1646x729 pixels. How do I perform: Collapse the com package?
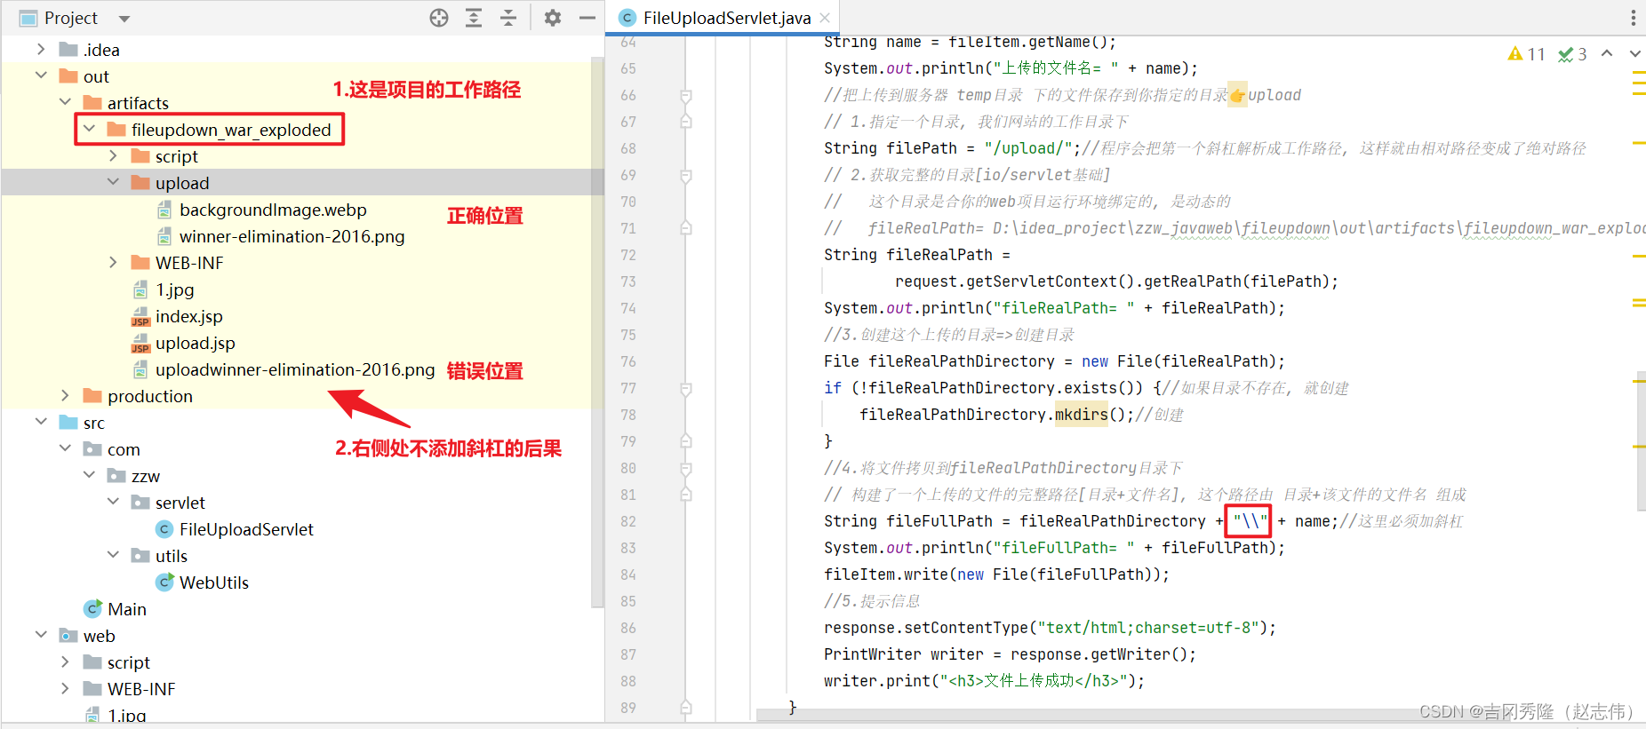tap(65, 448)
